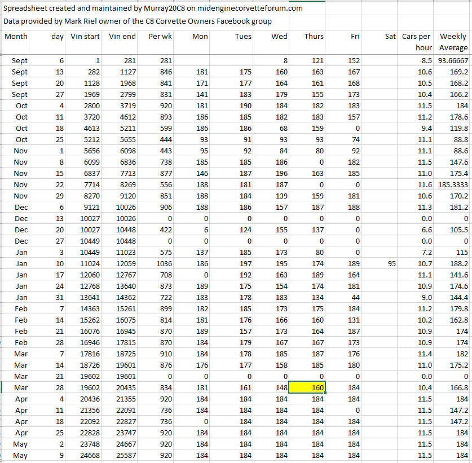Select the 'Vin end' header cell
Image resolution: width=472 pixels, height=463 pixels.
[122, 37]
